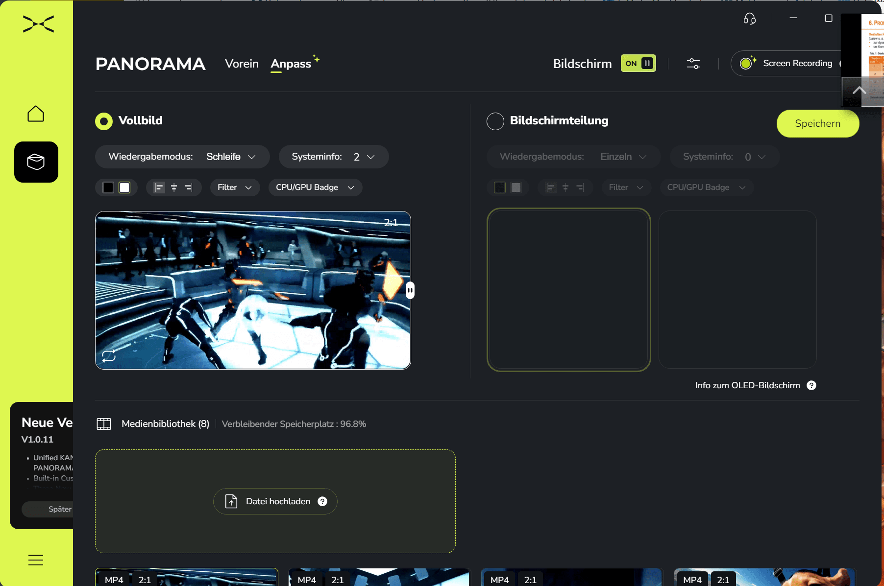Image resolution: width=884 pixels, height=586 pixels.
Task: Align Bildschirmteilung content to the left
Action: 551,188
